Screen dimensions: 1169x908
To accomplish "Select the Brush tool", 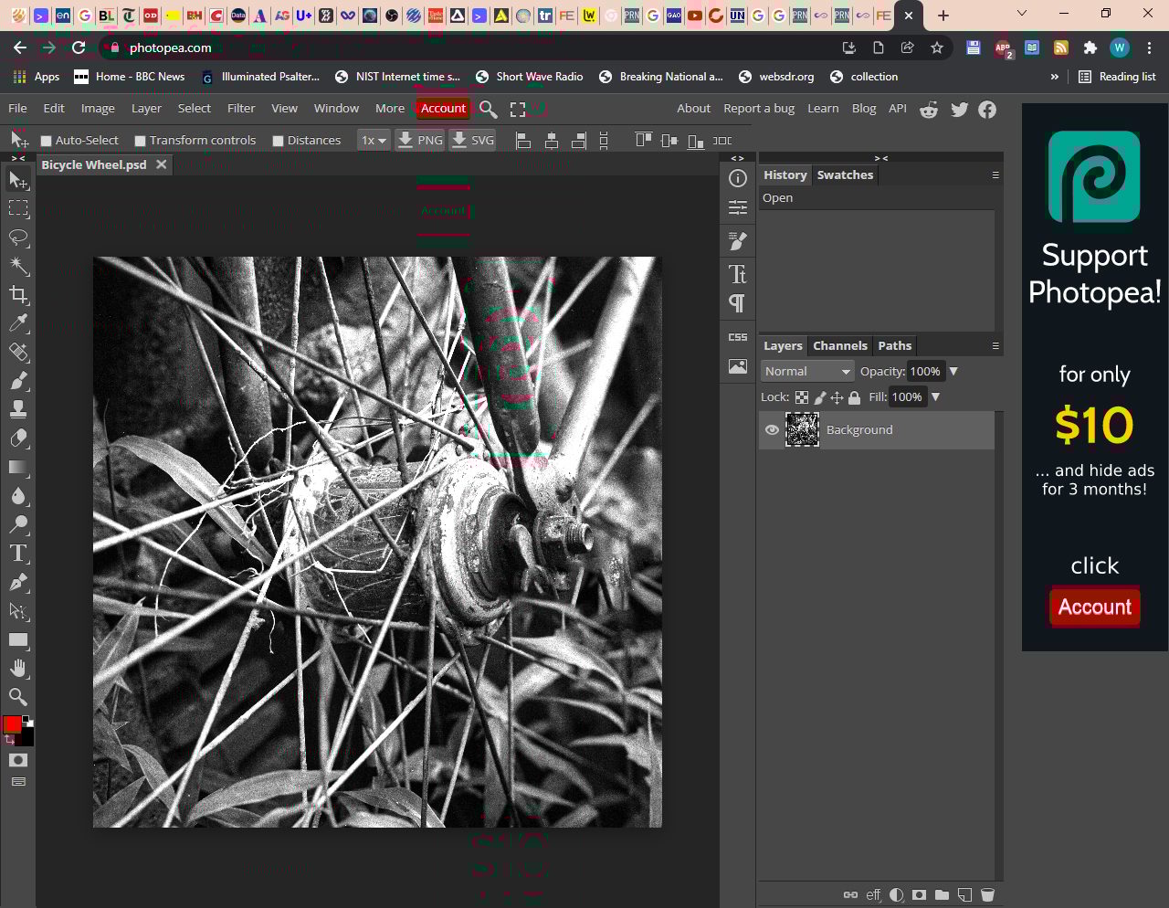I will (18, 381).
